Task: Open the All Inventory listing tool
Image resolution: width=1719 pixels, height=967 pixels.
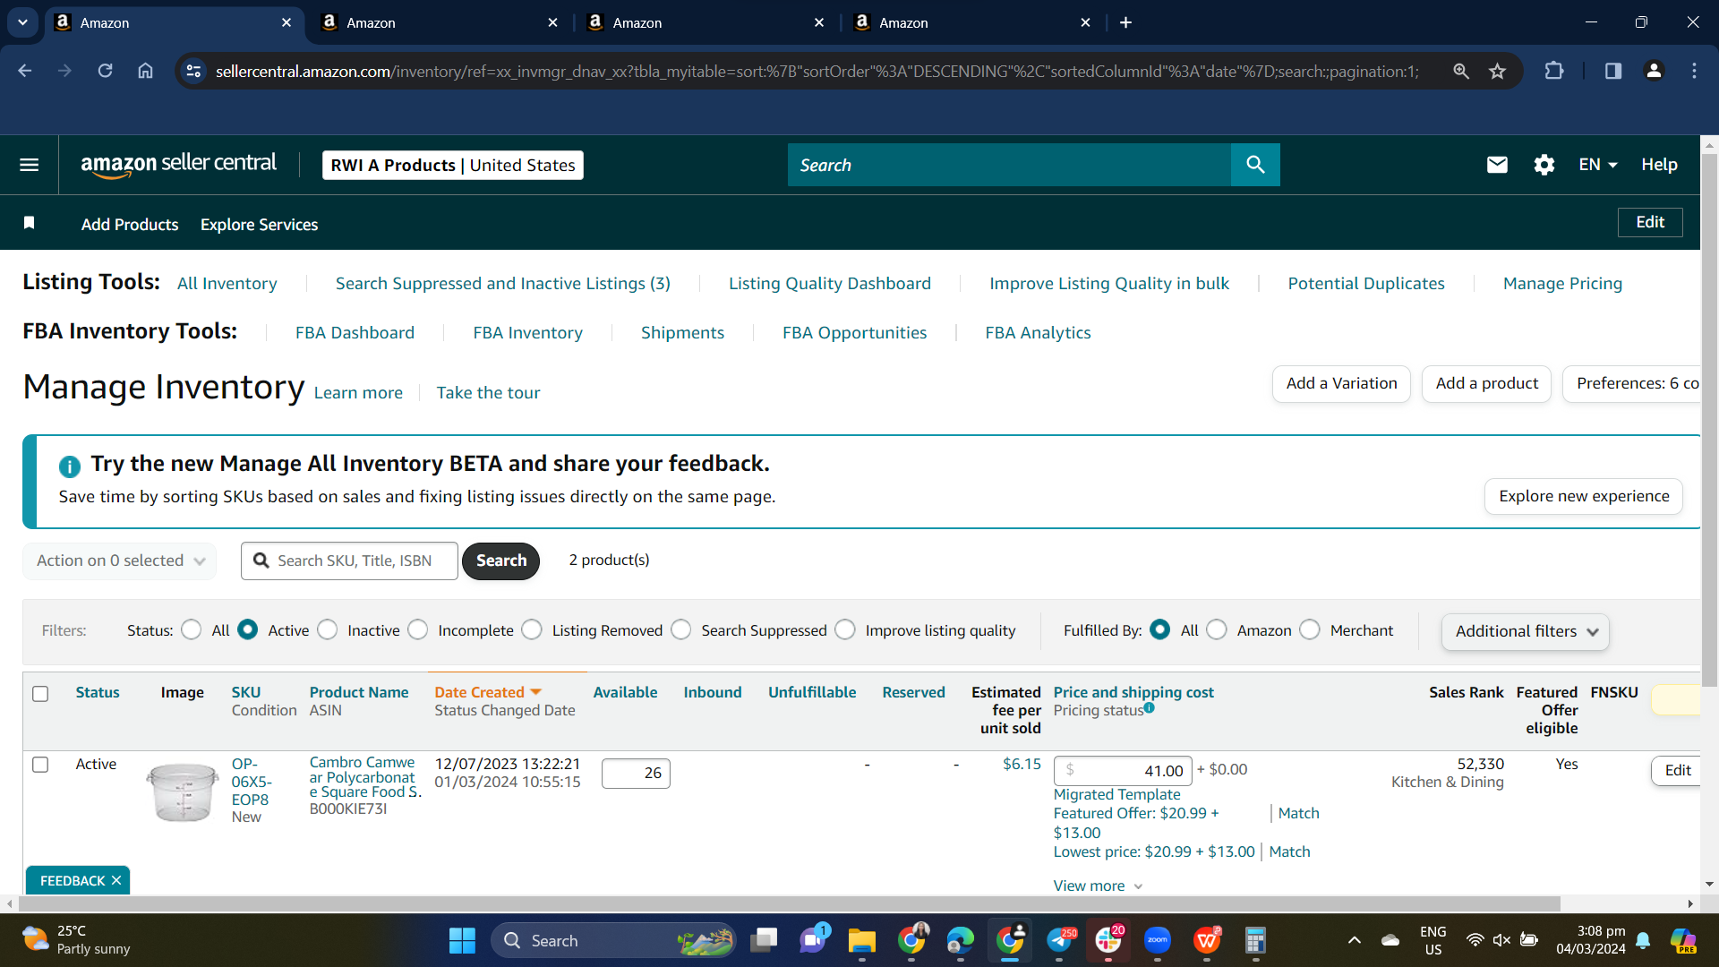Action: 227,283
